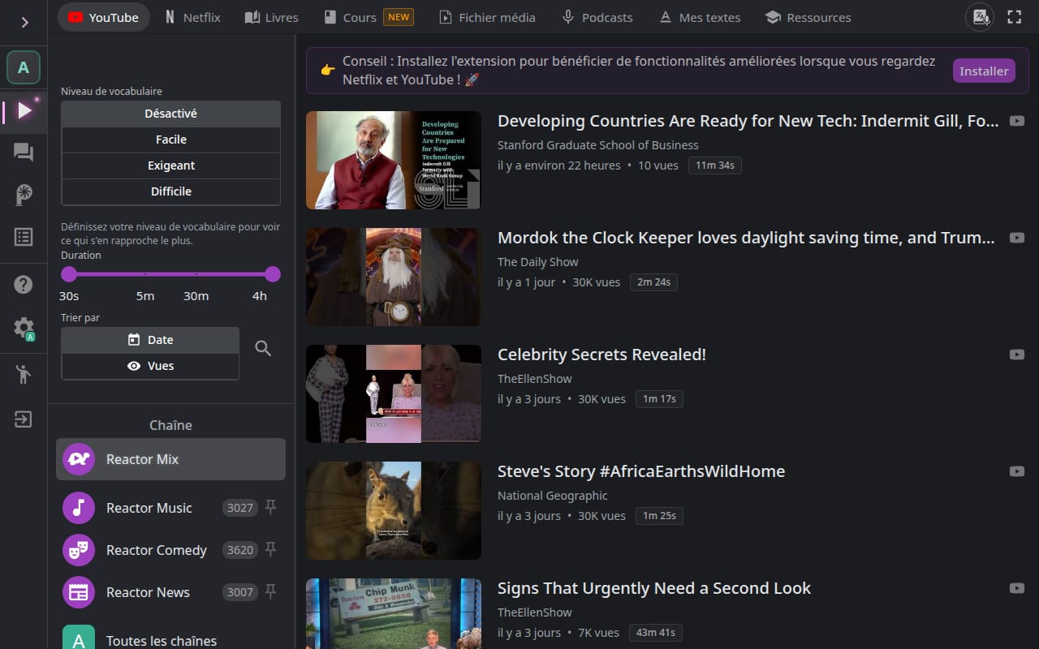Select the Facile vocabulary level
This screenshot has width=1039, height=649.
tap(170, 140)
